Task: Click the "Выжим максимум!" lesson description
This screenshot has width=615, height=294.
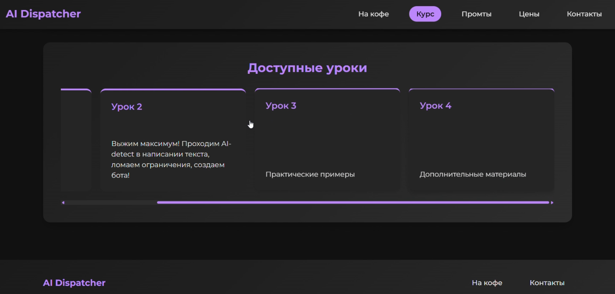Action: 171,159
